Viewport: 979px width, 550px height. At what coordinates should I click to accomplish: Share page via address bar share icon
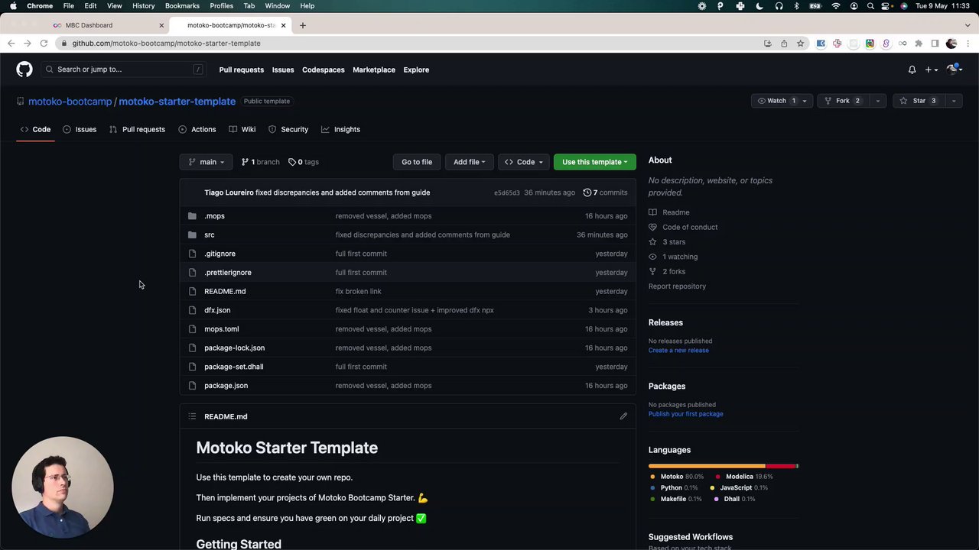click(784, 44)
